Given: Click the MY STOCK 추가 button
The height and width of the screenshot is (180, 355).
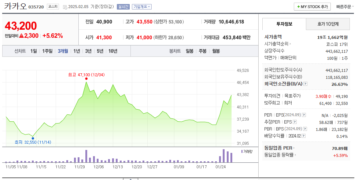Looking at the screenshot, I should [x=313, y=7].
